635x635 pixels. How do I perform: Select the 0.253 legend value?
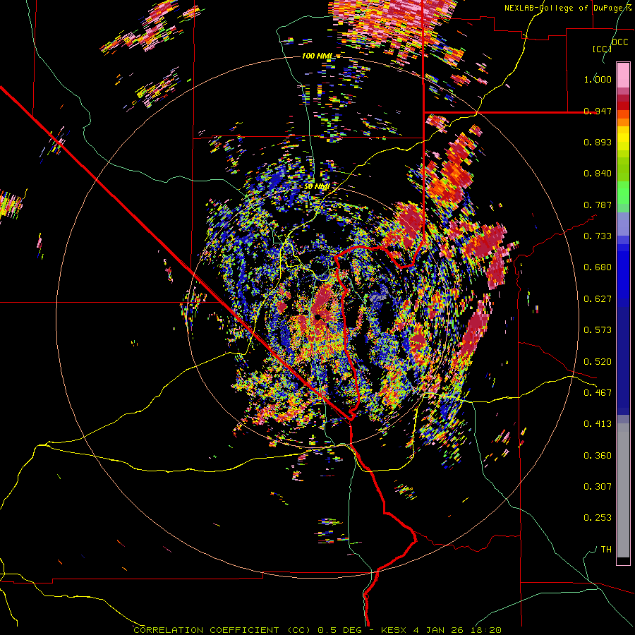tap(598, 518)
